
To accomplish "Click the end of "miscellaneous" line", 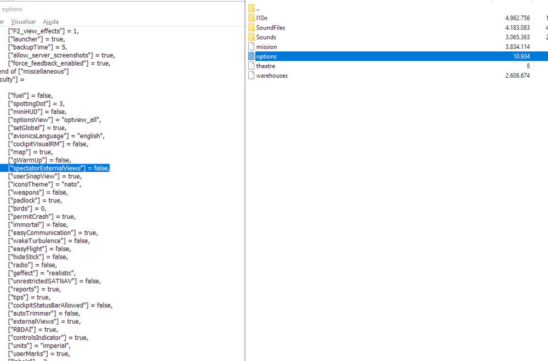I will (34, 71).
